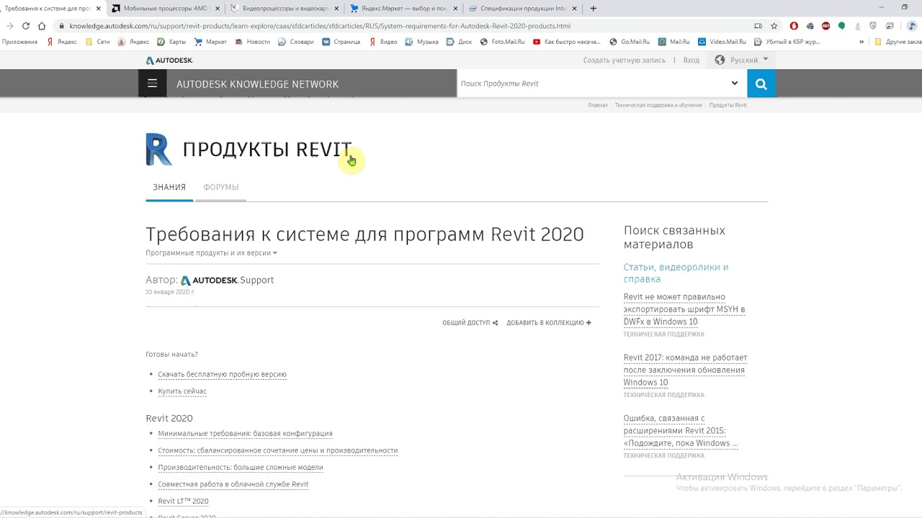
Task: Switch to the Яндекс.Маркет browser tab
Action: click(403, 9)
